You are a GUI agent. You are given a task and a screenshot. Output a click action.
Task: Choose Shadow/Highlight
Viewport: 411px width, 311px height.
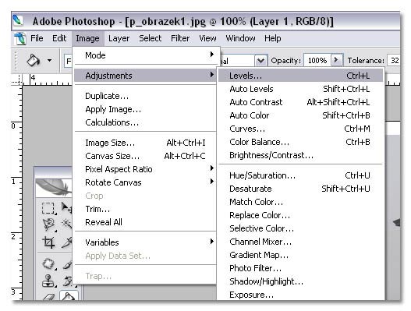click(300, 281)
